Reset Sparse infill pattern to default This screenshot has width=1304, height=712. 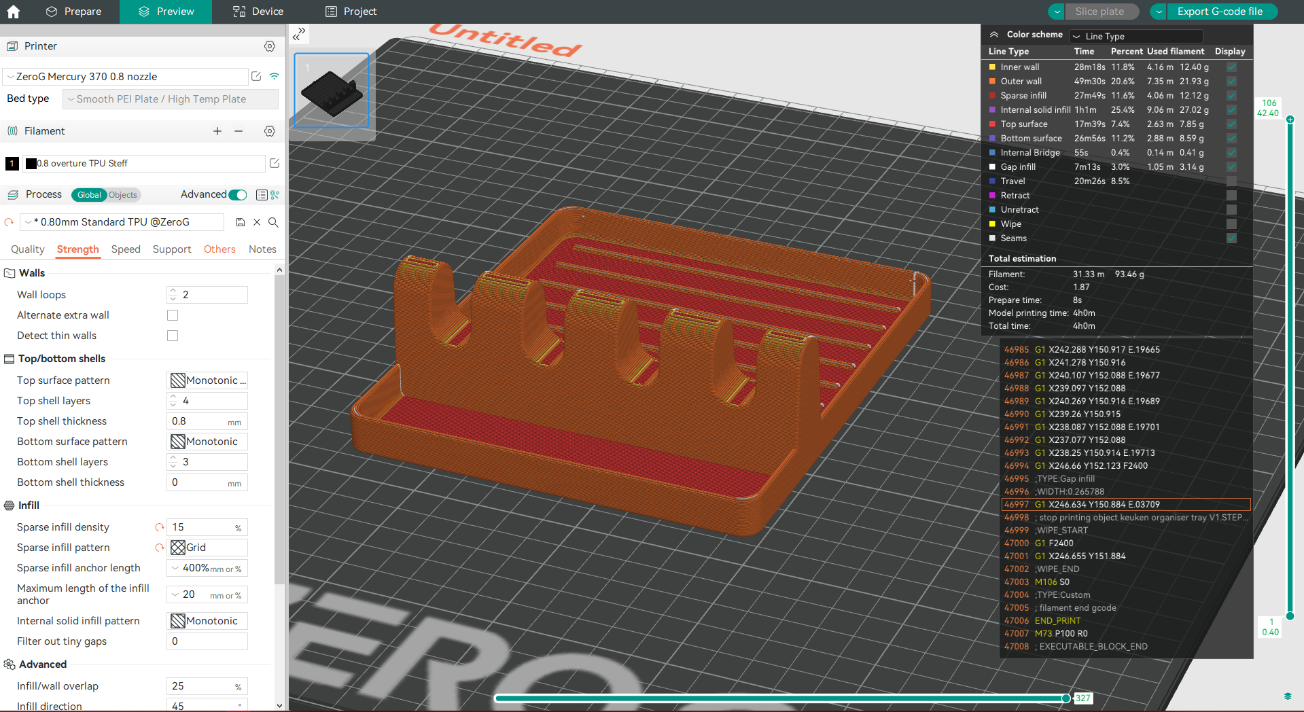pos(160,548)
